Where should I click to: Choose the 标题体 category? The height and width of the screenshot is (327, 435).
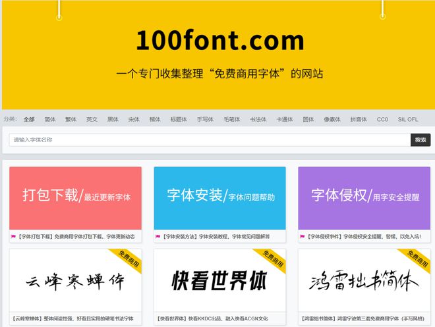click(x=179, y=119)
